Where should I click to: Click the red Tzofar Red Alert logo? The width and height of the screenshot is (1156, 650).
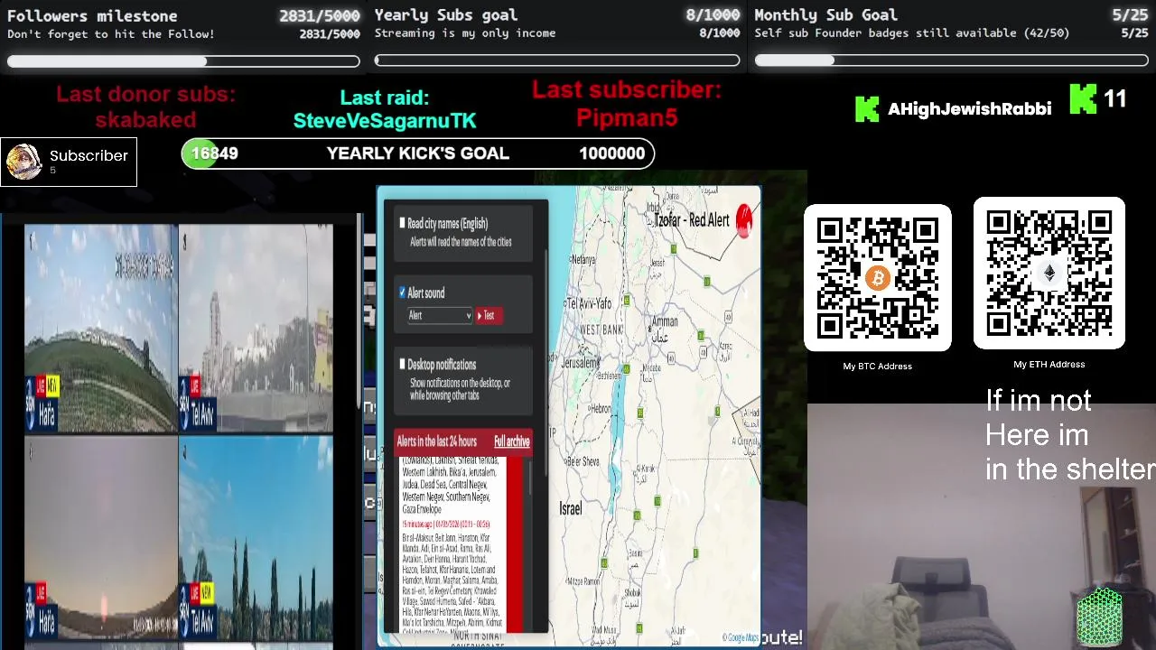[x=744, y=220]
